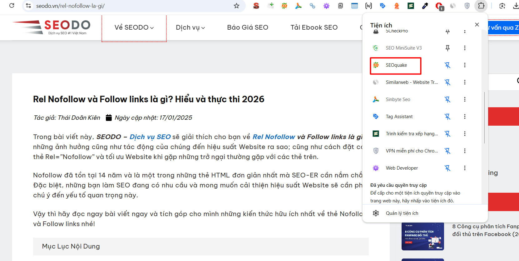
Task: Follow the Rel Nofollow article link
Action: [274, 137]
